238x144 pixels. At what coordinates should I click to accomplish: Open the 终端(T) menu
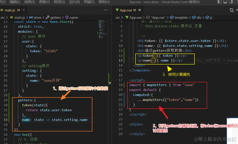coord(89,2)
